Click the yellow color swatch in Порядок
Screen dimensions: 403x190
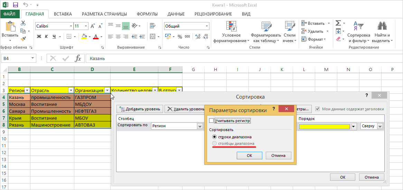325,126
